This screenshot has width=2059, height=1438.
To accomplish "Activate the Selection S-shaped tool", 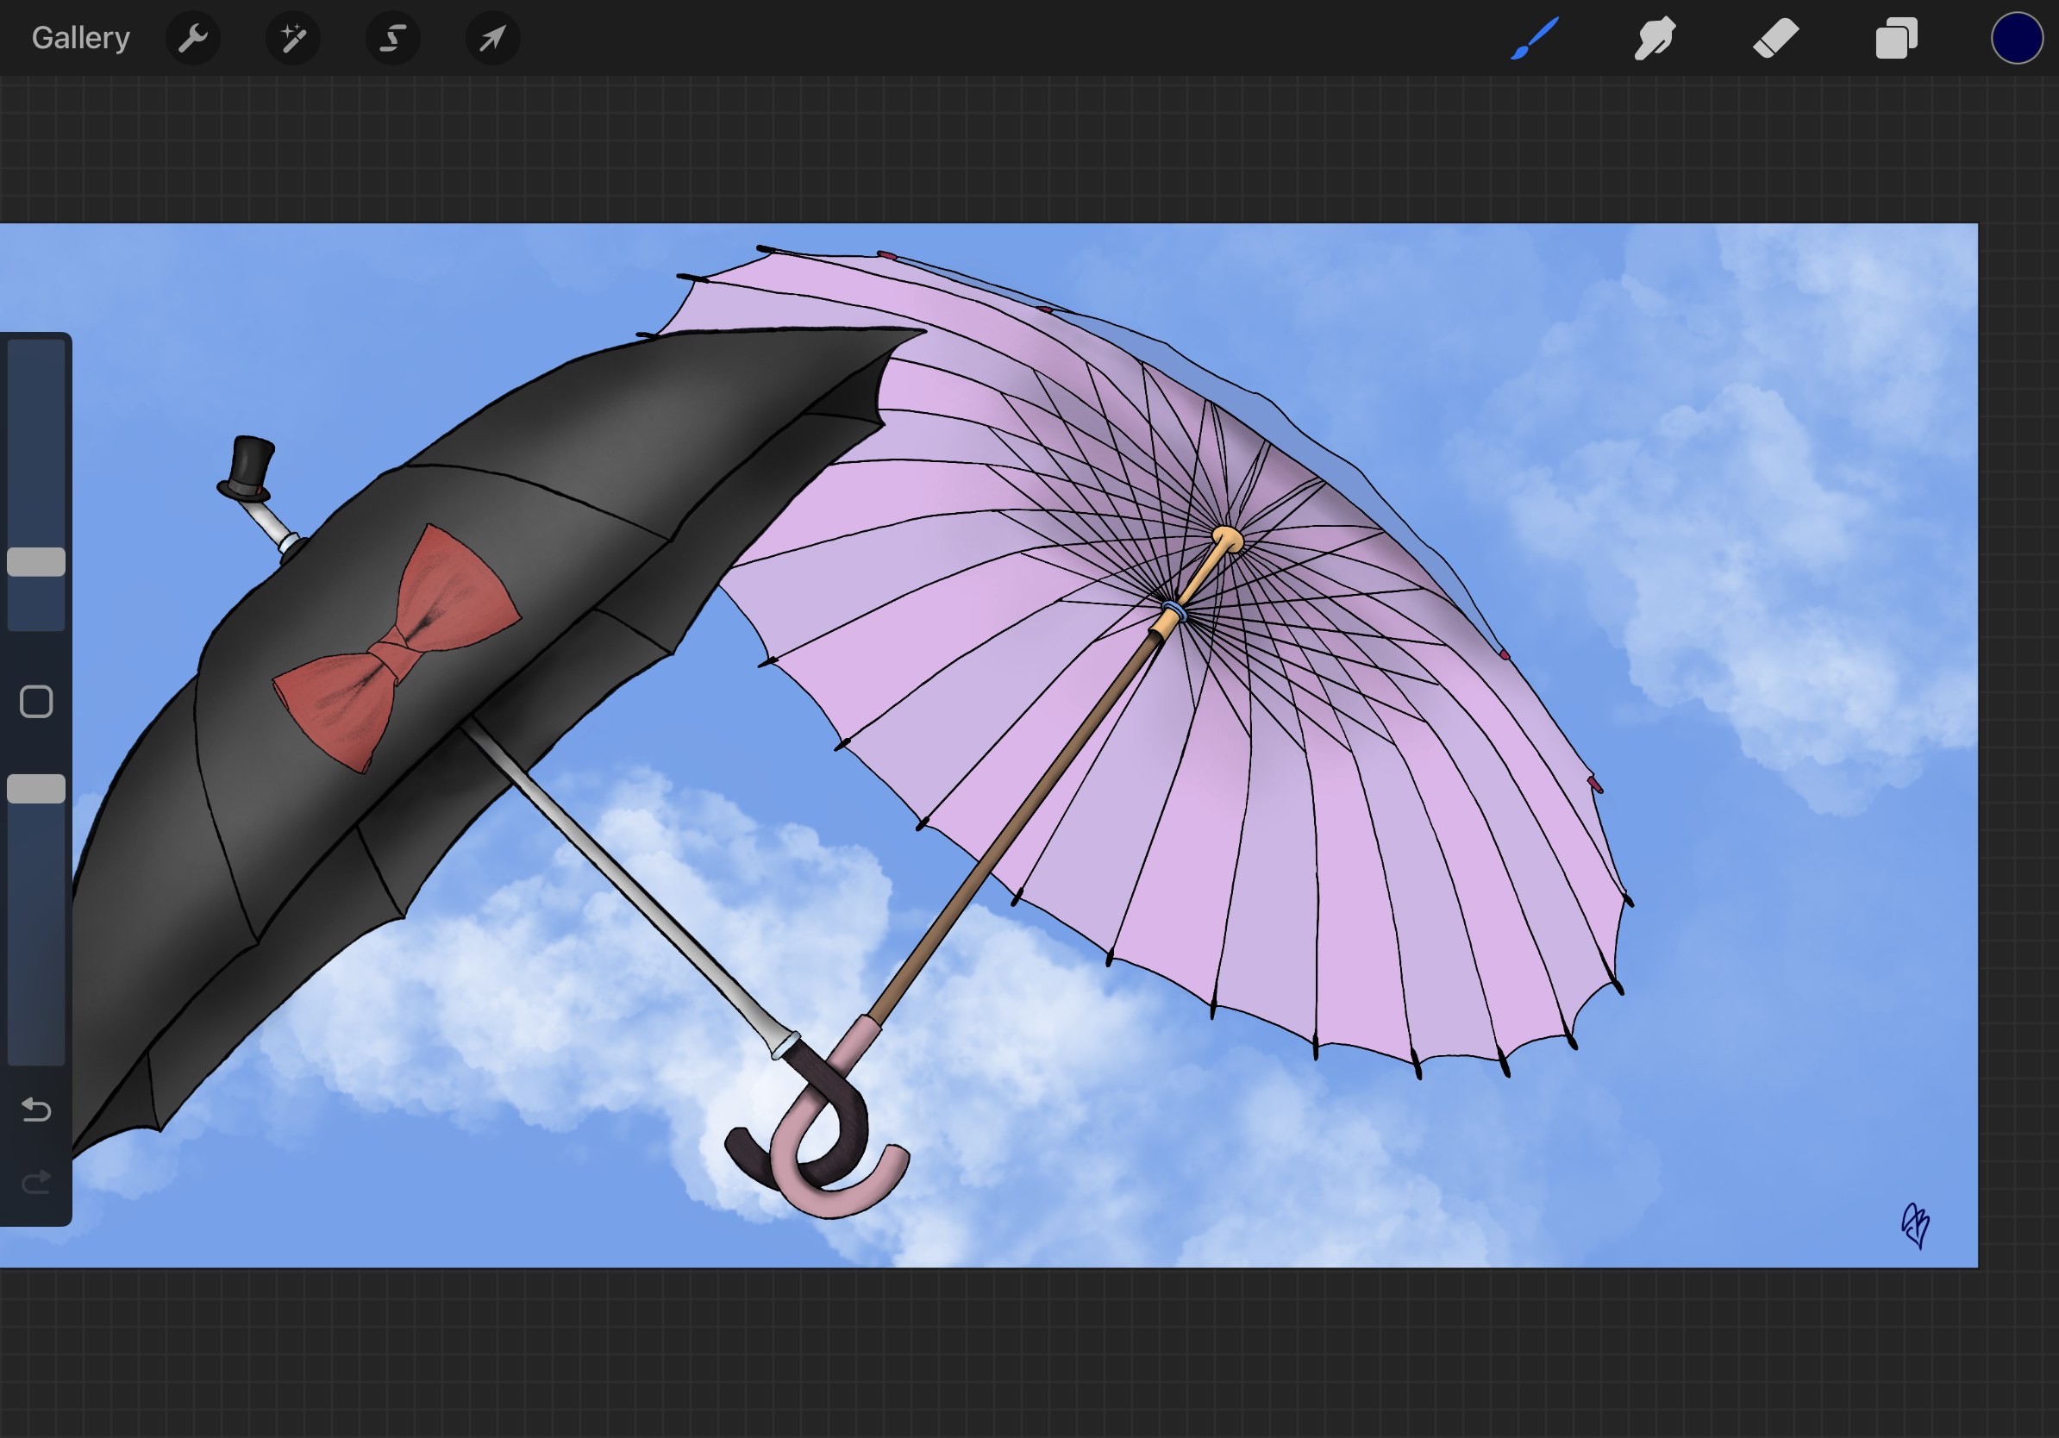I will click(393, 39).
